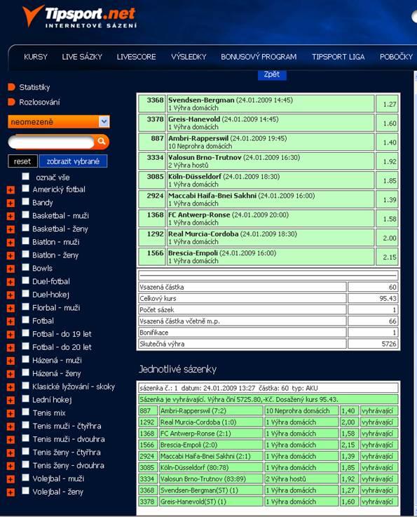Click the sidebar search input field
The height and width of the screenshot is (517, 417).
coord(51,142)
